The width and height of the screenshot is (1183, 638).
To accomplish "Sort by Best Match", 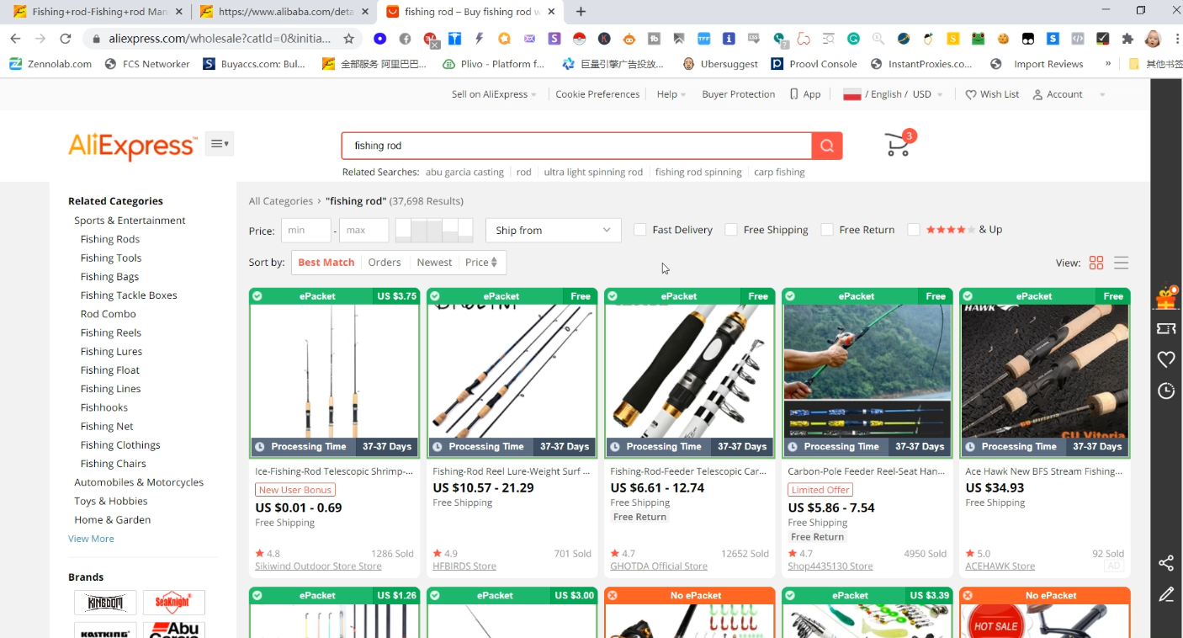I will (326, 263).
